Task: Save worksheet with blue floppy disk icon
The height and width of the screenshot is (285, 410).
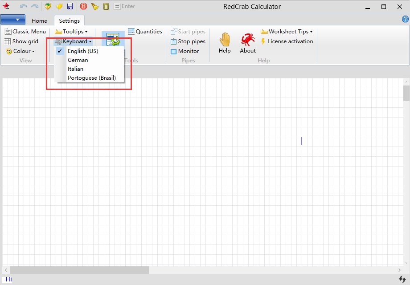Action: (x=70, y=6)
